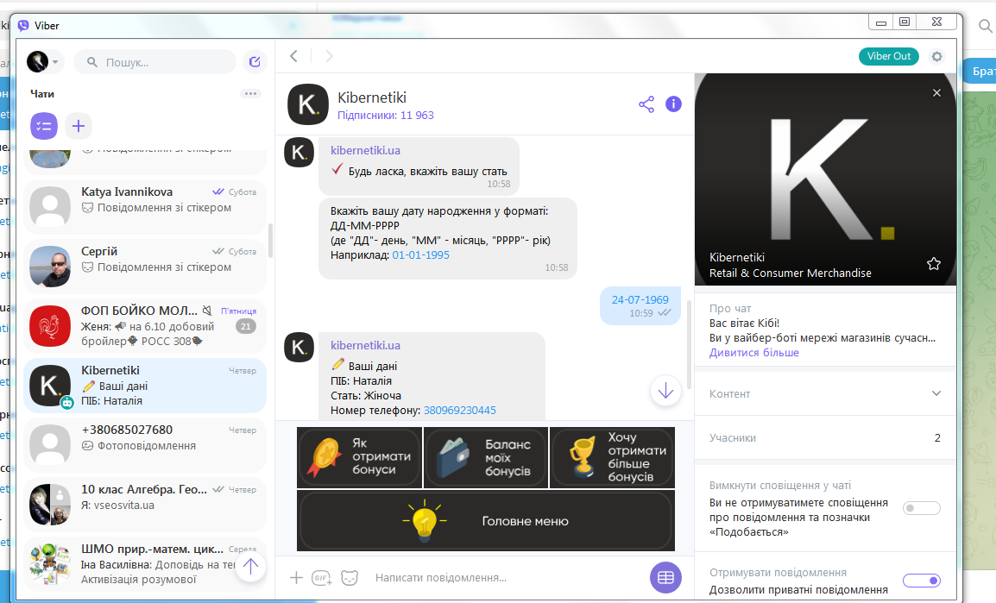Click the sent date 24-07-1969
This screenshot has width=996, height=603.
[x=640, y=299]
